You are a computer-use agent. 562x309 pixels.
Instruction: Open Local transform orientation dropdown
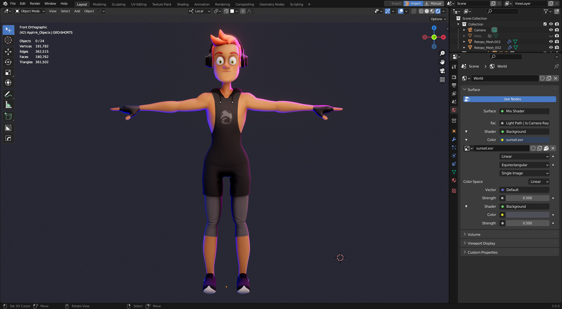199,11
